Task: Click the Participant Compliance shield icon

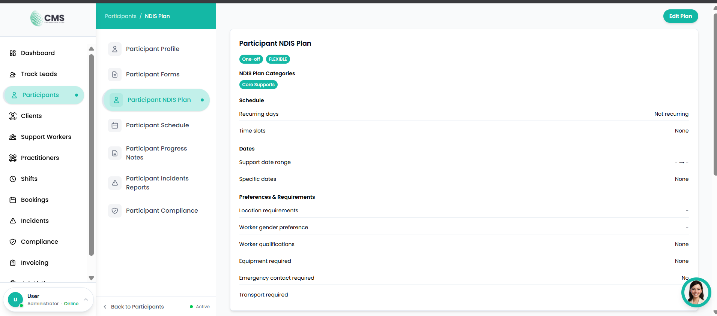Action: 115,211
